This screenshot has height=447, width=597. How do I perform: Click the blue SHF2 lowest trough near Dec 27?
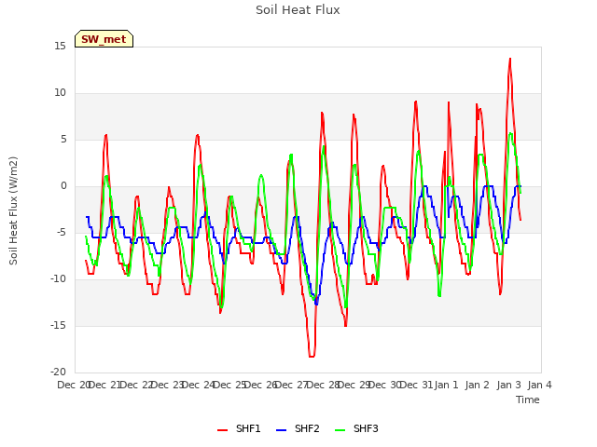(x=316, y=304)
